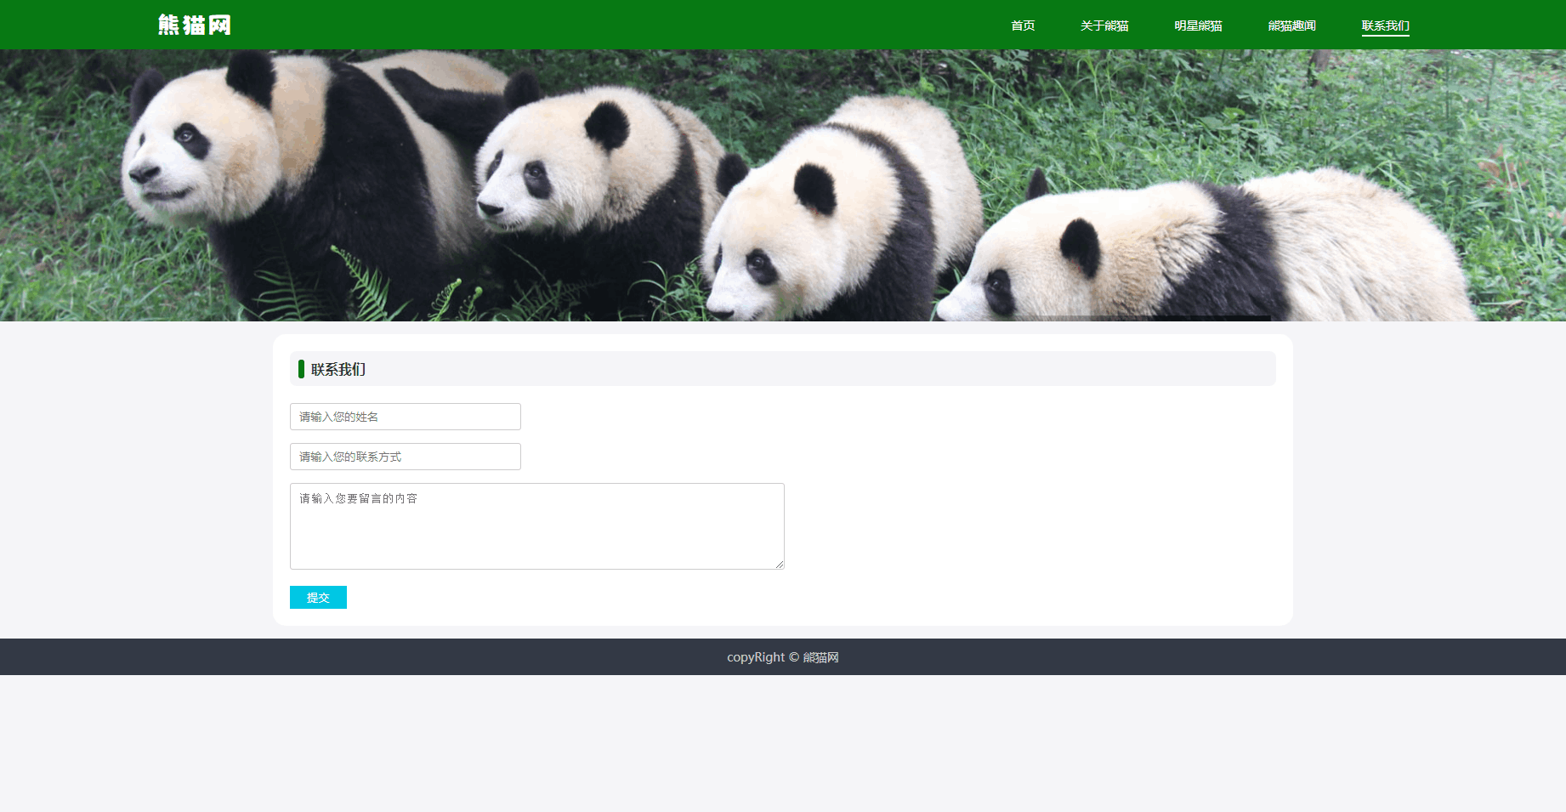
Task: Click the 联系我们 section heading
Action: tap(338, 369)
